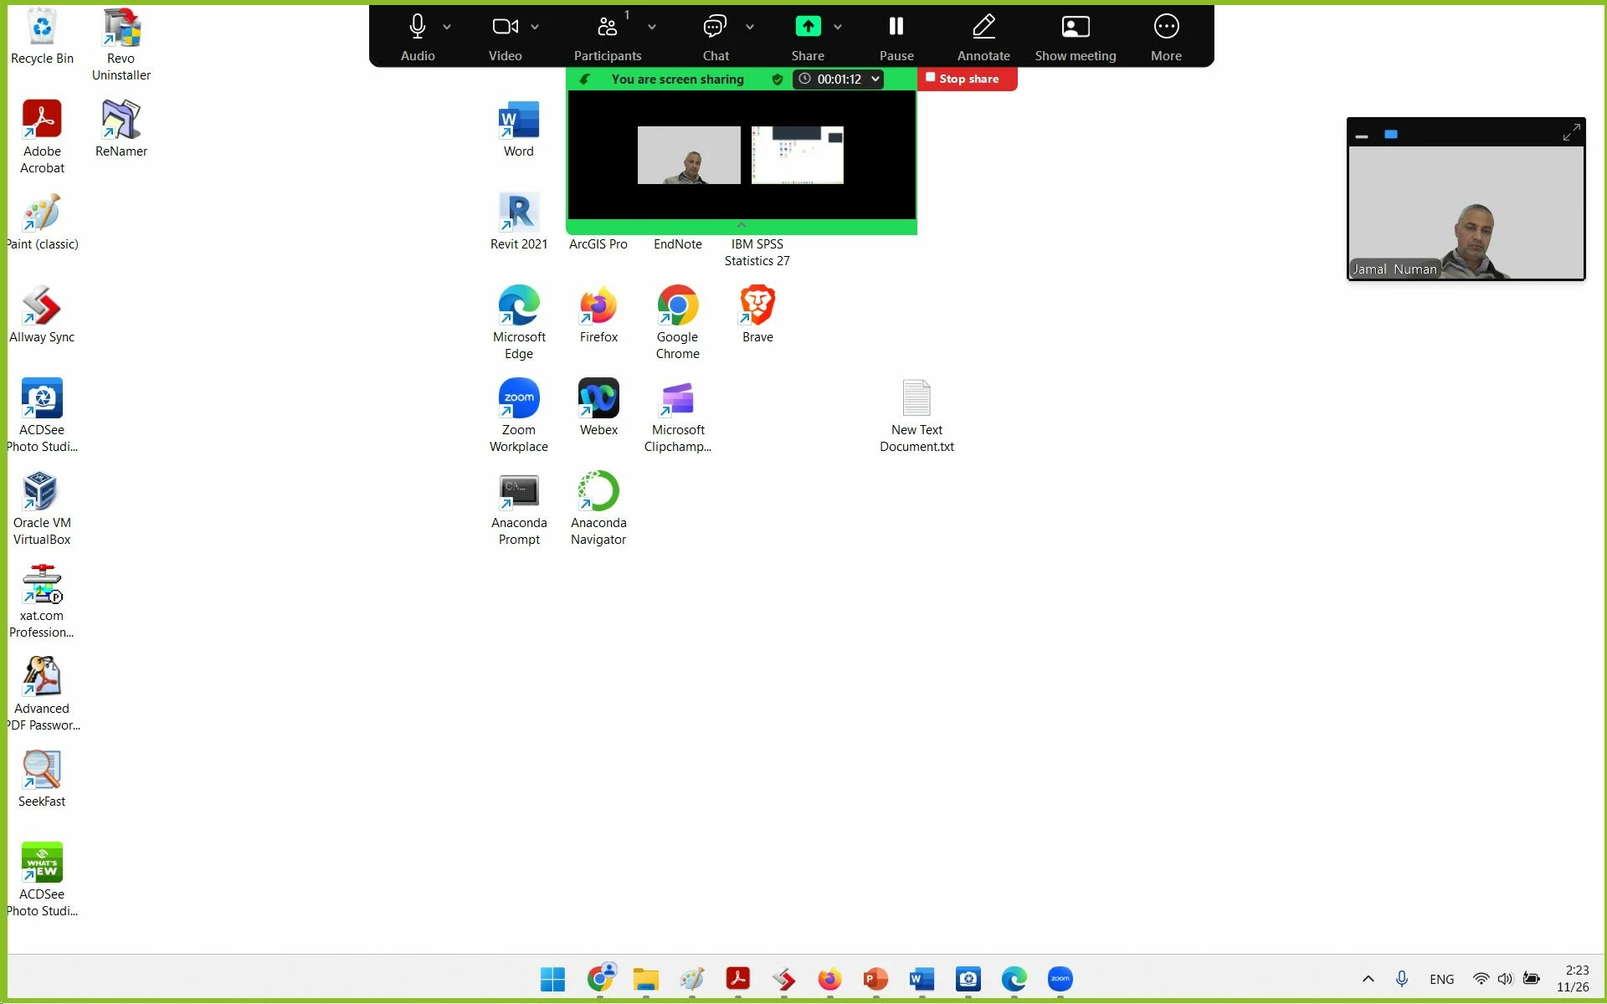Click the Zoom icon in the taskbar
Screen dimensions: 1607x1004
click(x=1060, y=978)
